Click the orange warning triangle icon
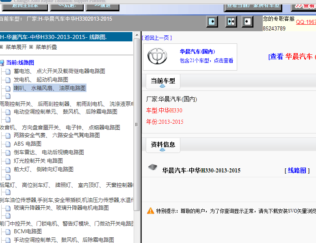316x243 pixels. [x=151, y=211]
